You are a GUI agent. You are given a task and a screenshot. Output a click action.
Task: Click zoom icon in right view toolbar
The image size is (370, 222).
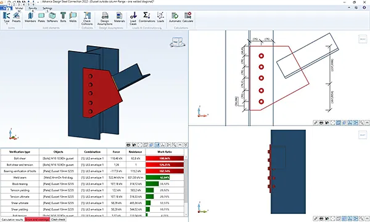coord(361,218)
